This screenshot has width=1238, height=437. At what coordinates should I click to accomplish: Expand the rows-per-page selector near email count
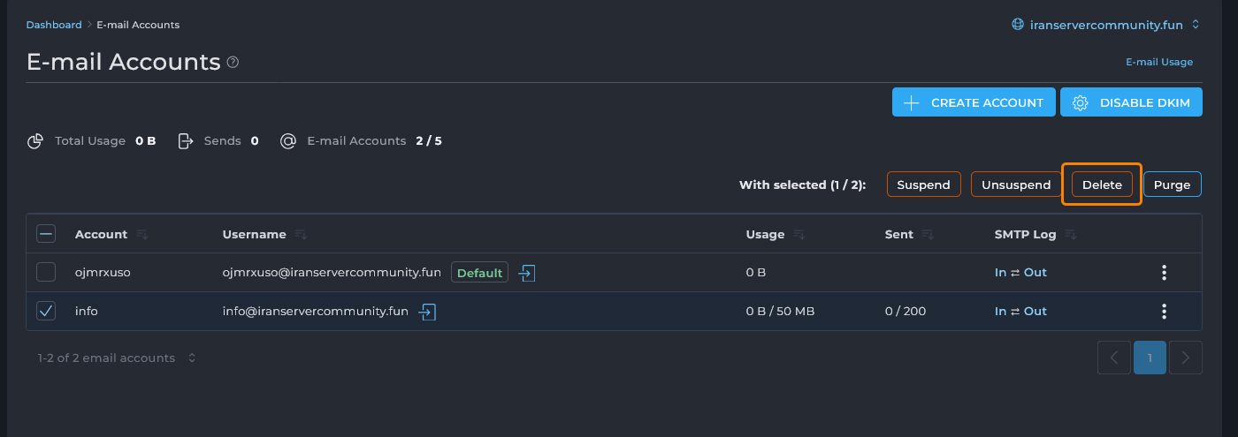192,358
